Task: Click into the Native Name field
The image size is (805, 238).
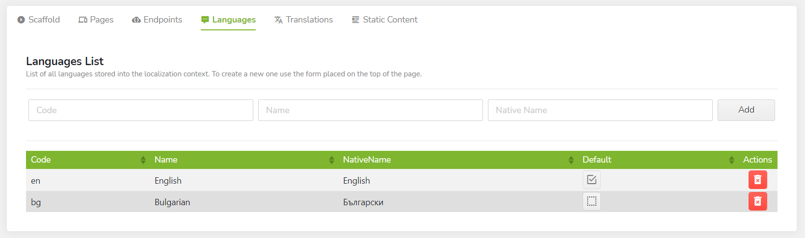Action: [600, 111]
